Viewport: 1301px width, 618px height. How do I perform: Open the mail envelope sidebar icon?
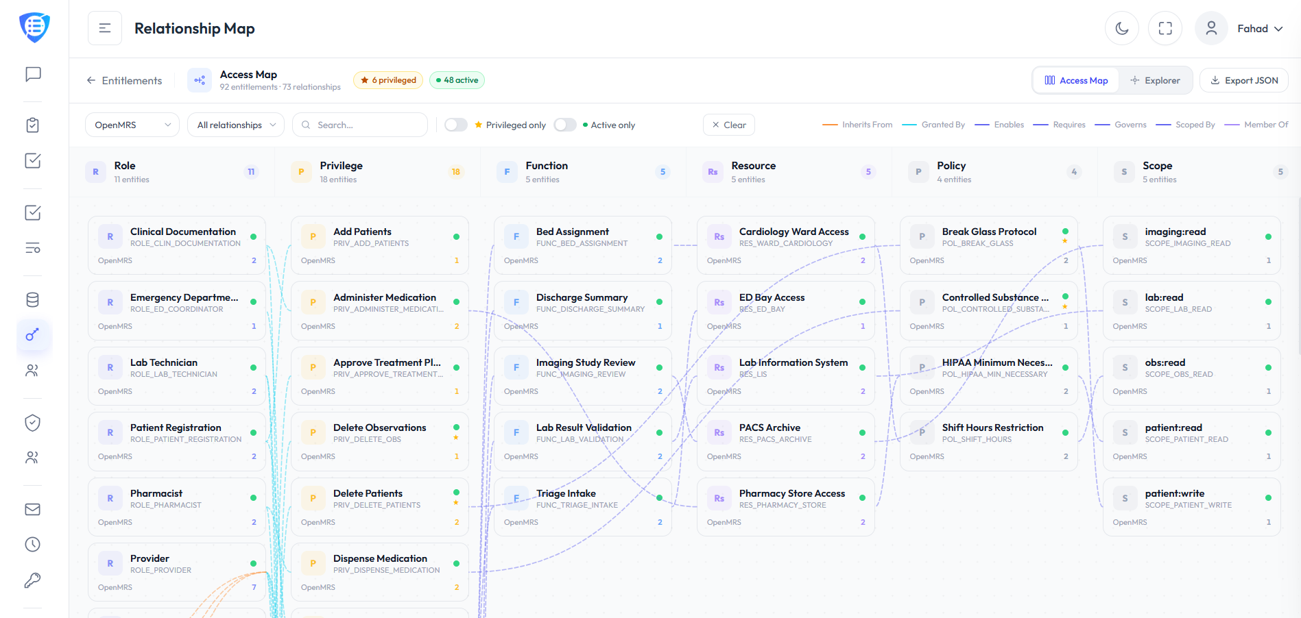tap(33, 509)
